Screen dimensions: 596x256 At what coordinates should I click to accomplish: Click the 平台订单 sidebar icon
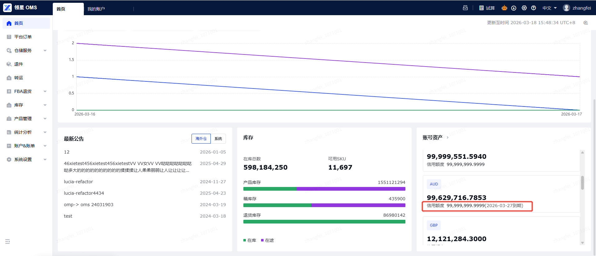tap(9, 37)
